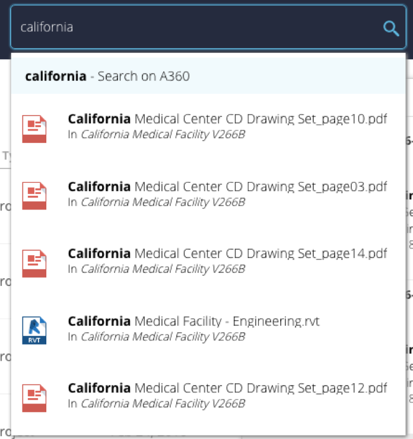
Task: Click folder link under Drawing Set_page03.pdf
Action: tap(163, 202)
